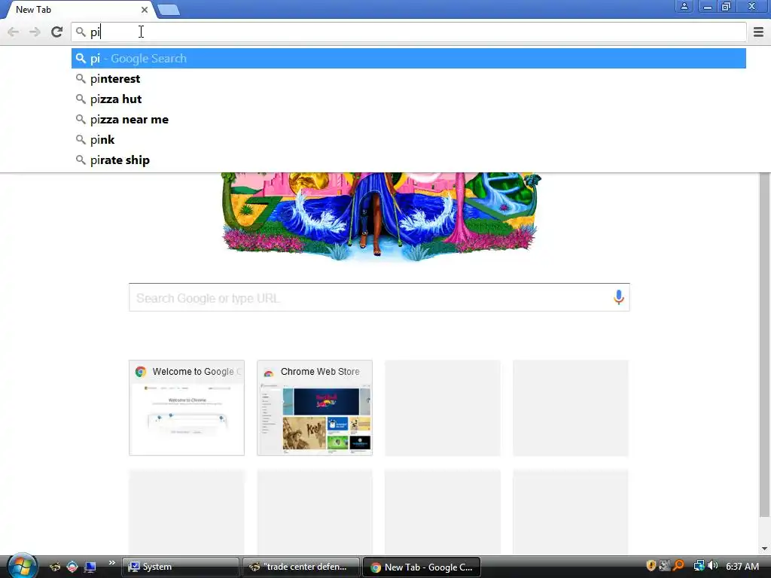Start voice search with the microphone icon
The height and width of the screenshot is (578, 771).
pos(619,297)
